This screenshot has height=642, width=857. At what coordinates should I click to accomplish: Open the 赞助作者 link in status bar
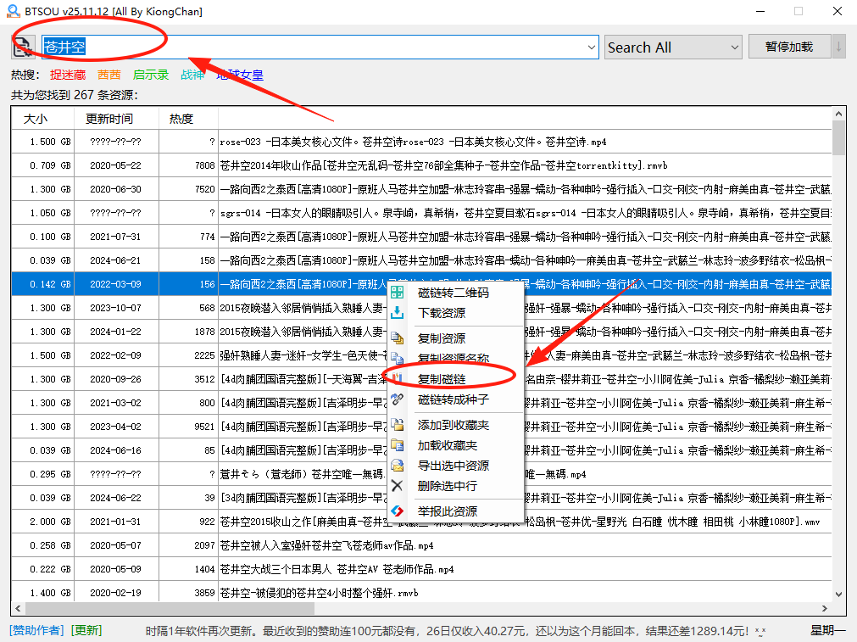pyautogui.click(x=36, y=630)
